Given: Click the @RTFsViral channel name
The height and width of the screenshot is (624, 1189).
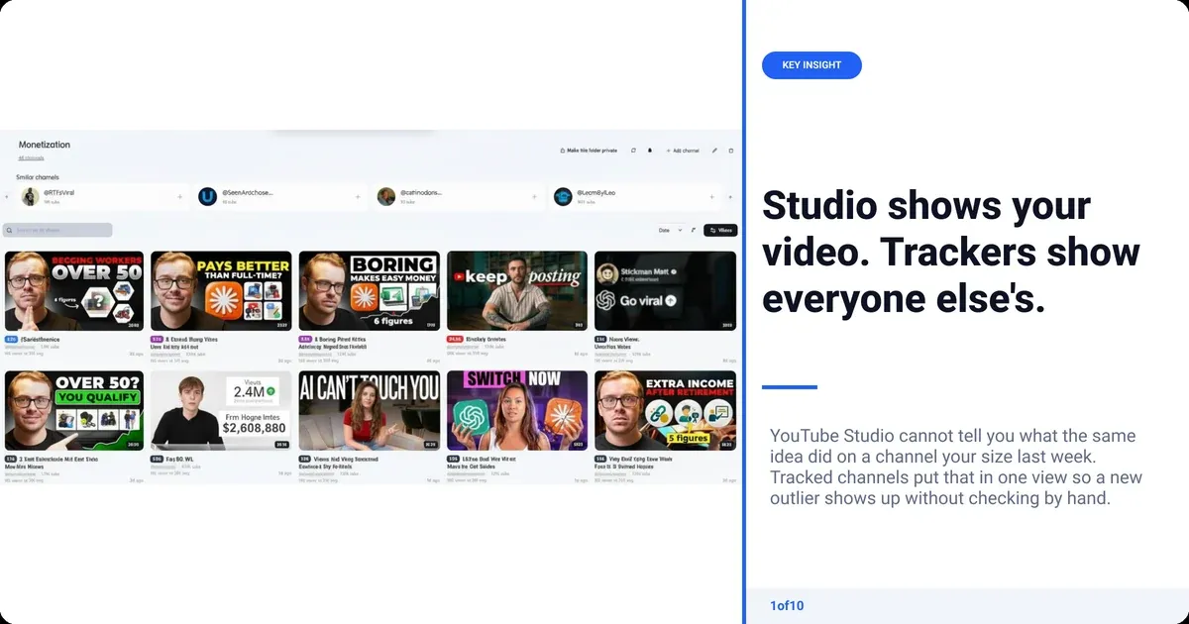Looking at the screenshot, I should click(58, 192).
